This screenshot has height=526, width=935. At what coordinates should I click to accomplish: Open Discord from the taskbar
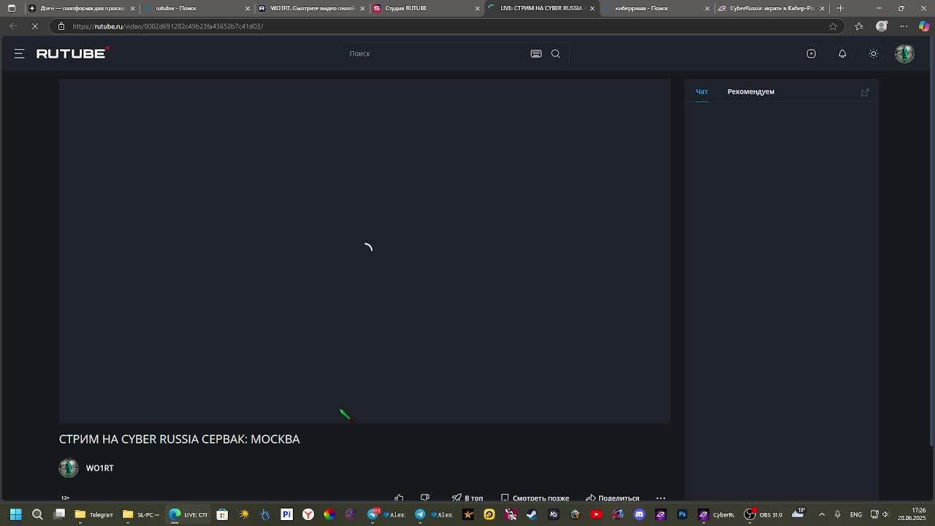[x=639, y=514]
